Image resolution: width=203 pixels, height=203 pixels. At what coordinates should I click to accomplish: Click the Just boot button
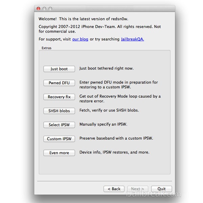point(59,69)
